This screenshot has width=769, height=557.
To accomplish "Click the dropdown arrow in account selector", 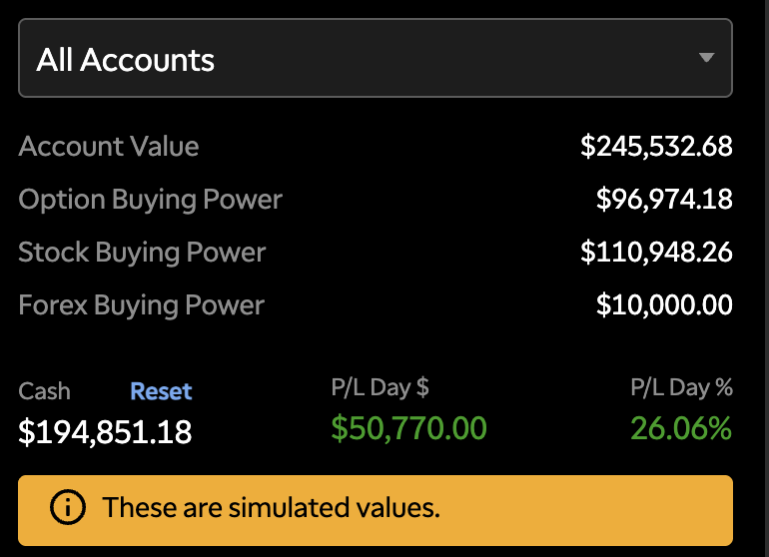I will pyautogui.click(x=706, y=58).
